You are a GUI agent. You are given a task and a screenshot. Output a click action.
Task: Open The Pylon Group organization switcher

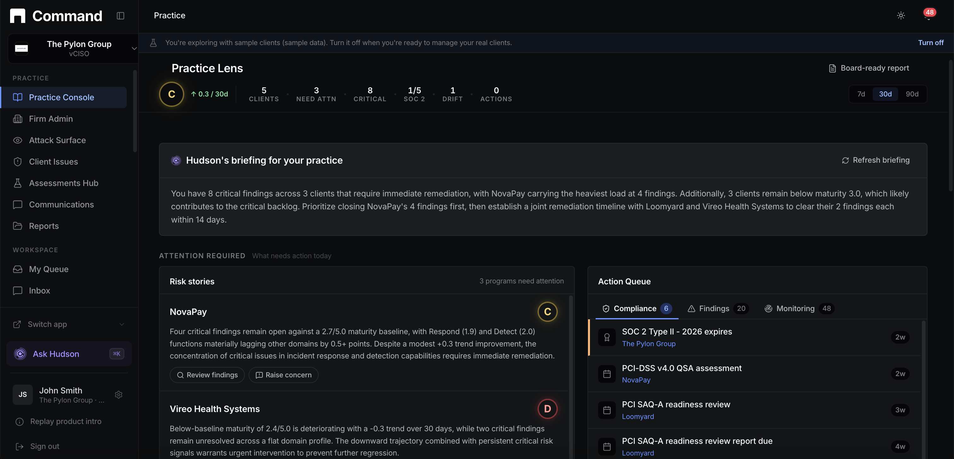(73, 49)
